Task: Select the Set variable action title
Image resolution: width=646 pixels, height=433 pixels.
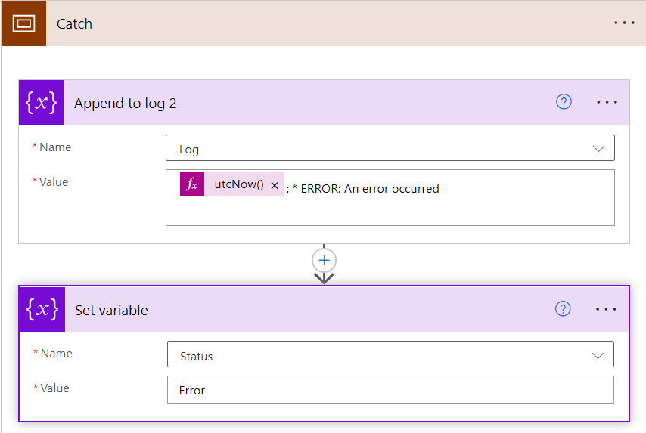Action: pos(111,310)
